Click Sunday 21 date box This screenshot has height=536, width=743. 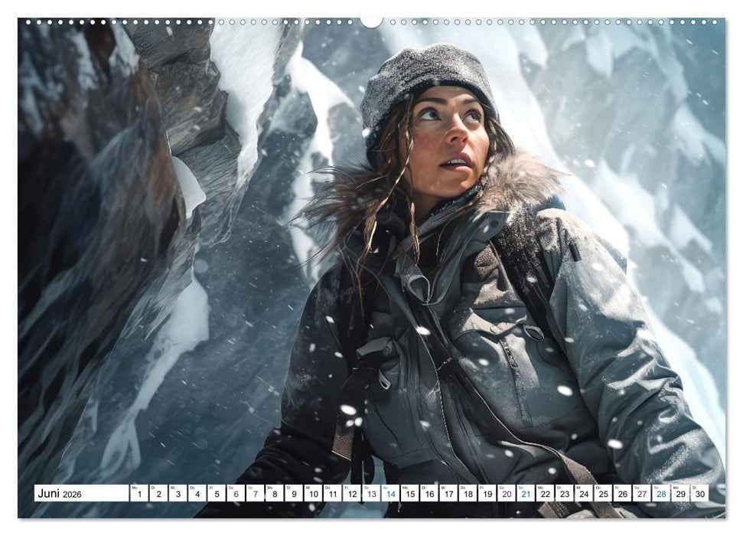pos(526,494)
